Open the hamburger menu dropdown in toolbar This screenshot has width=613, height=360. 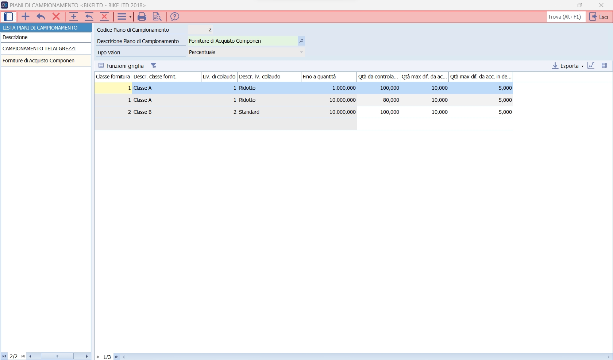click(124, 17)
